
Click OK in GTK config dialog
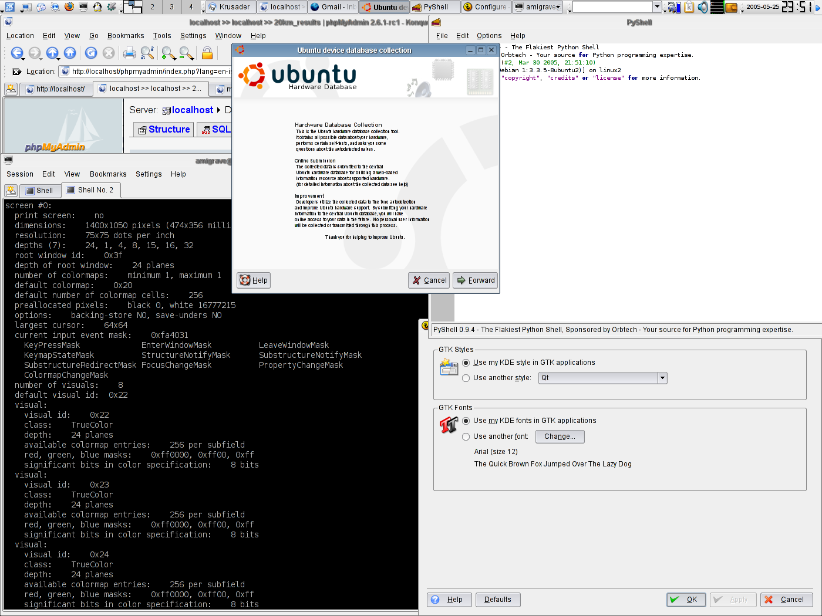686,600
